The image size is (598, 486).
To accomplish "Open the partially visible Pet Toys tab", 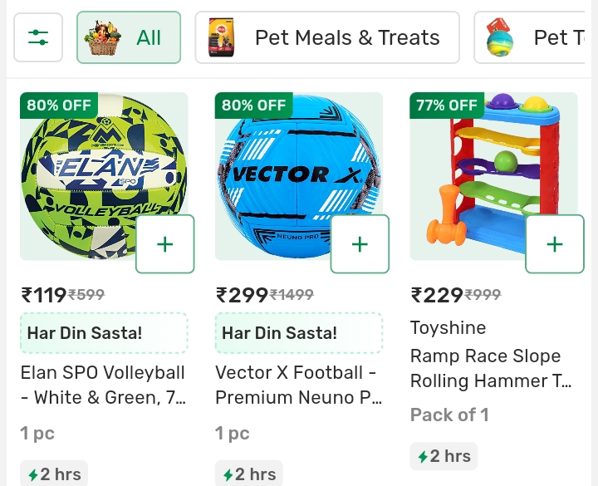I will click(536, 37).
